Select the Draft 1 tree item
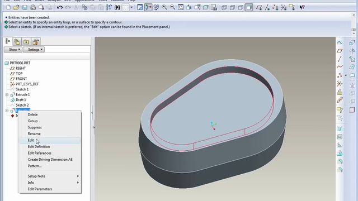Image resolution: width=358 pixels, height=201 pixels. pyautogui.click(x=21, y=100)
